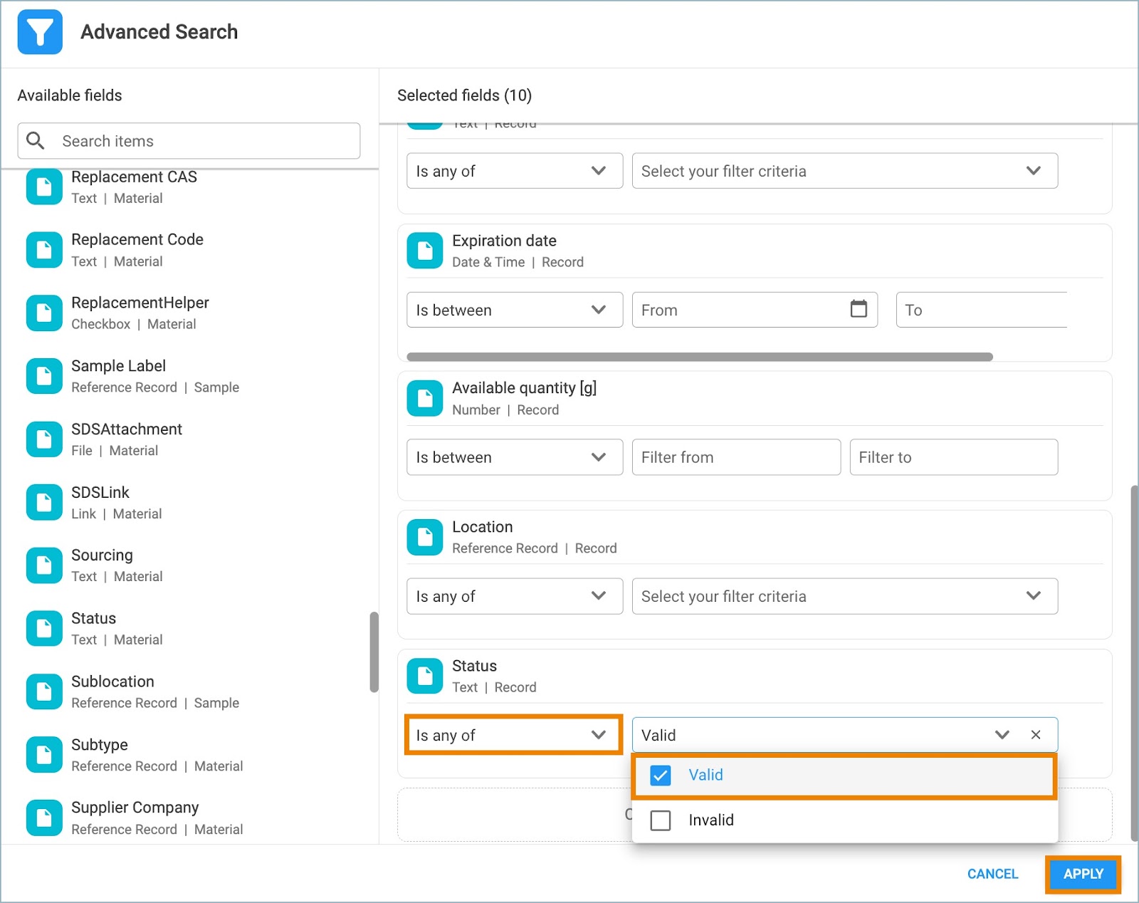Open Location Is any of dropdown

pos(515,596)
